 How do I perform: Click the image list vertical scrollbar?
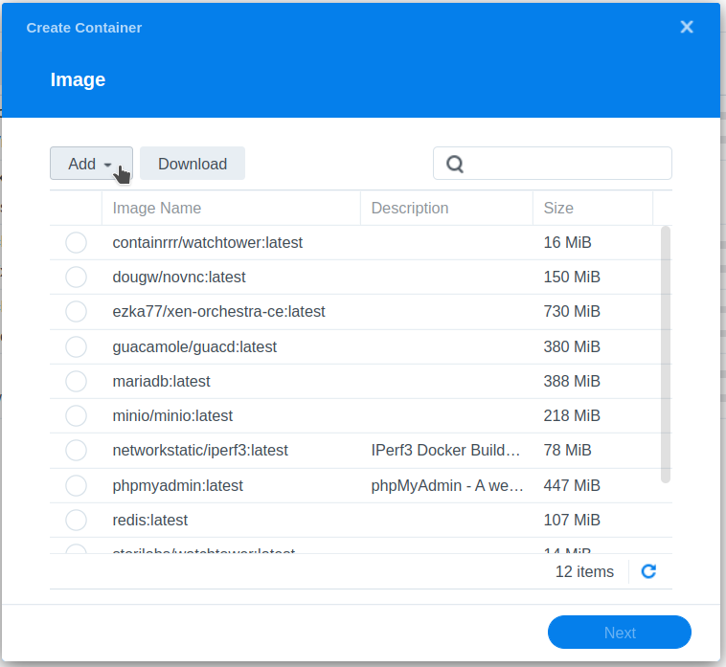coord(666,354)
